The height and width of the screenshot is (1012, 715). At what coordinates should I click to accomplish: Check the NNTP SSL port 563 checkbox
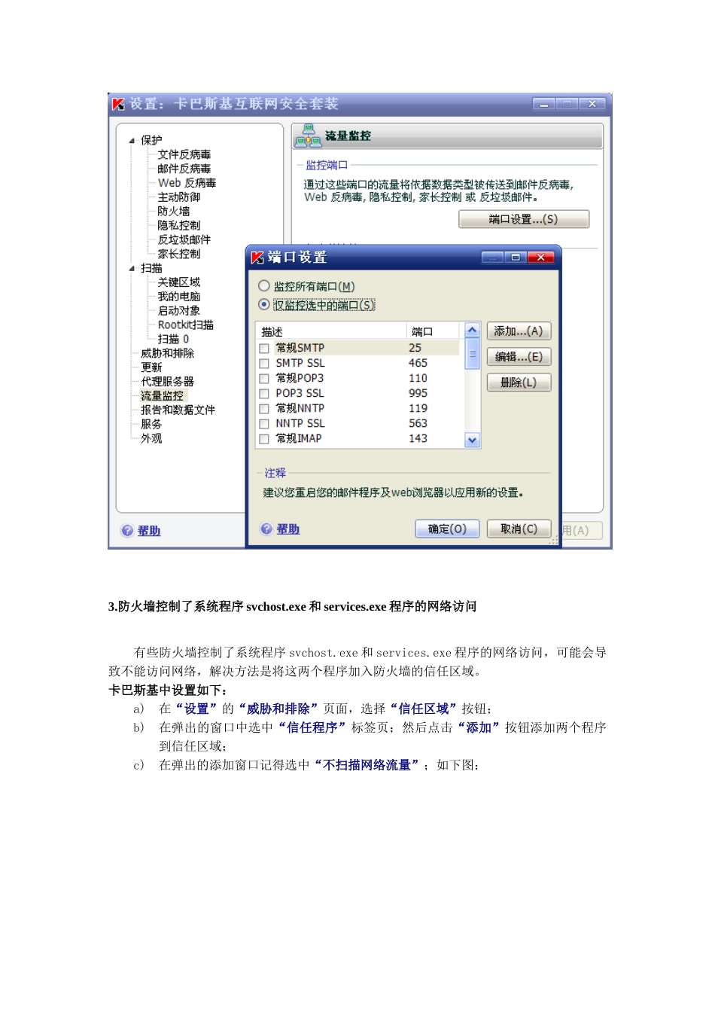click(x=264, y=424)
